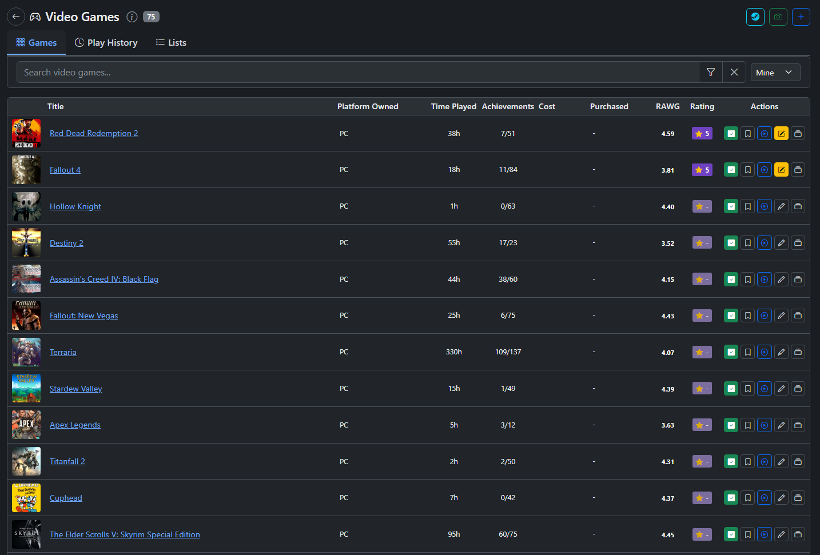This screenshot has height=555, width=820.
Task: Log a play session for Terraria
Action: pyautogui.click(x=765, y=352)
